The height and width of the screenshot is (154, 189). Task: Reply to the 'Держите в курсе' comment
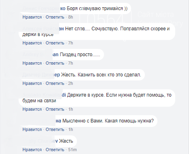[x=55, y=109]
